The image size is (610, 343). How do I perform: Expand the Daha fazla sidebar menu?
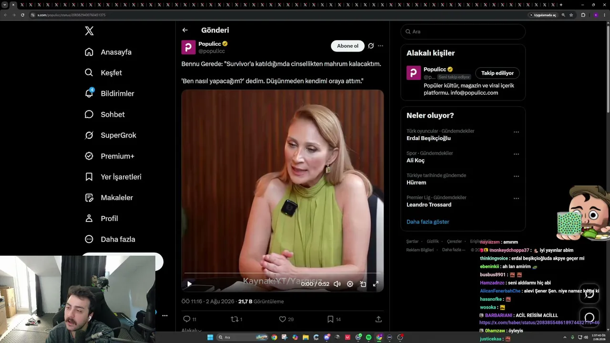pos(110,239)
